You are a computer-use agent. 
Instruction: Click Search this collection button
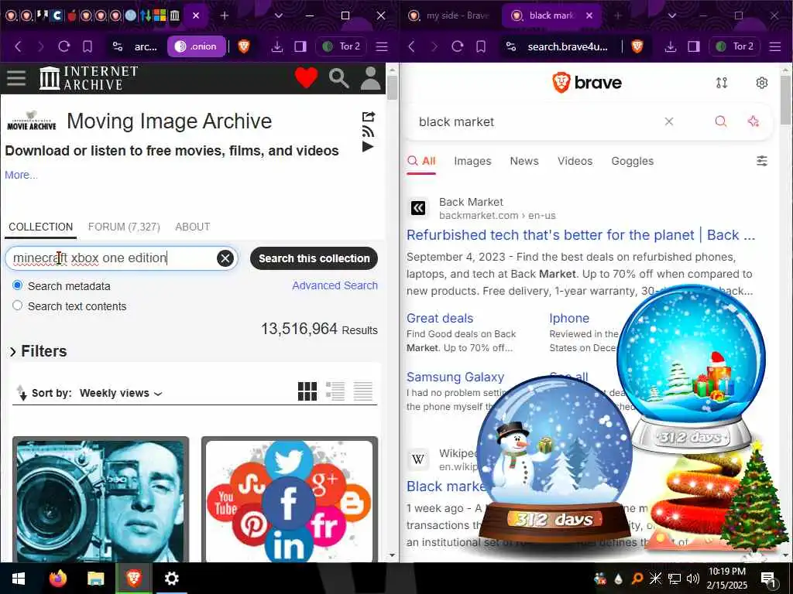(x=314, y=258)
